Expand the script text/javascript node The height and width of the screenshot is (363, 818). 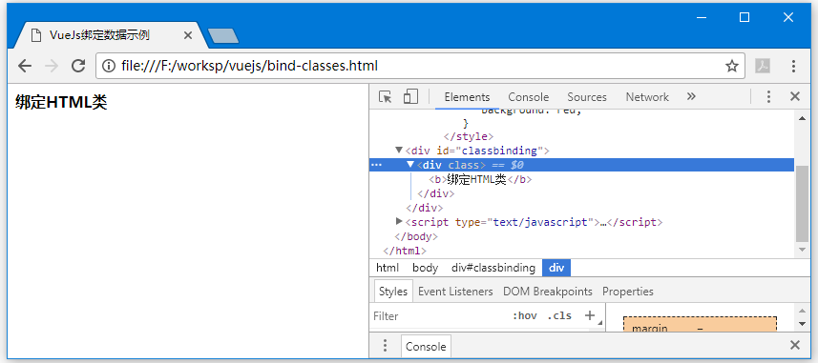click(399, 222)
